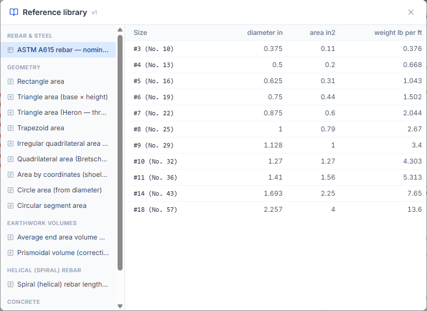Select ASTM A615 rebar table entry
This screenshot has width=427, height=311.
coord(58,50)
